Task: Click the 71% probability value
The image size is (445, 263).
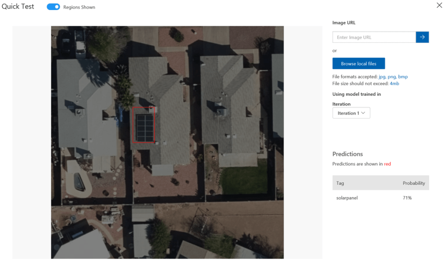Action: 407,198
